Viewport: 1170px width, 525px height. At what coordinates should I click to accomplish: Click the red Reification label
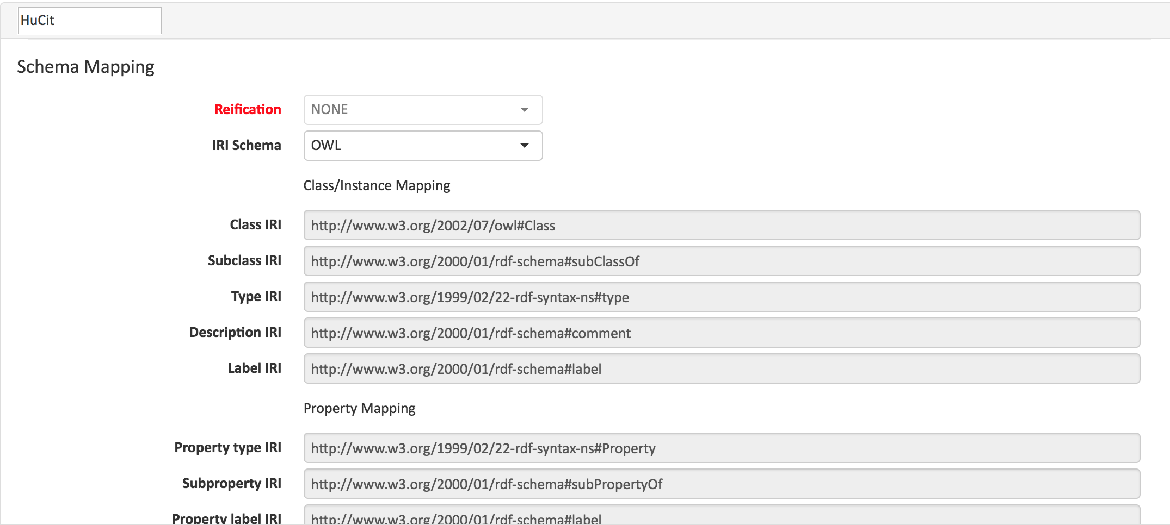[248, 109]
